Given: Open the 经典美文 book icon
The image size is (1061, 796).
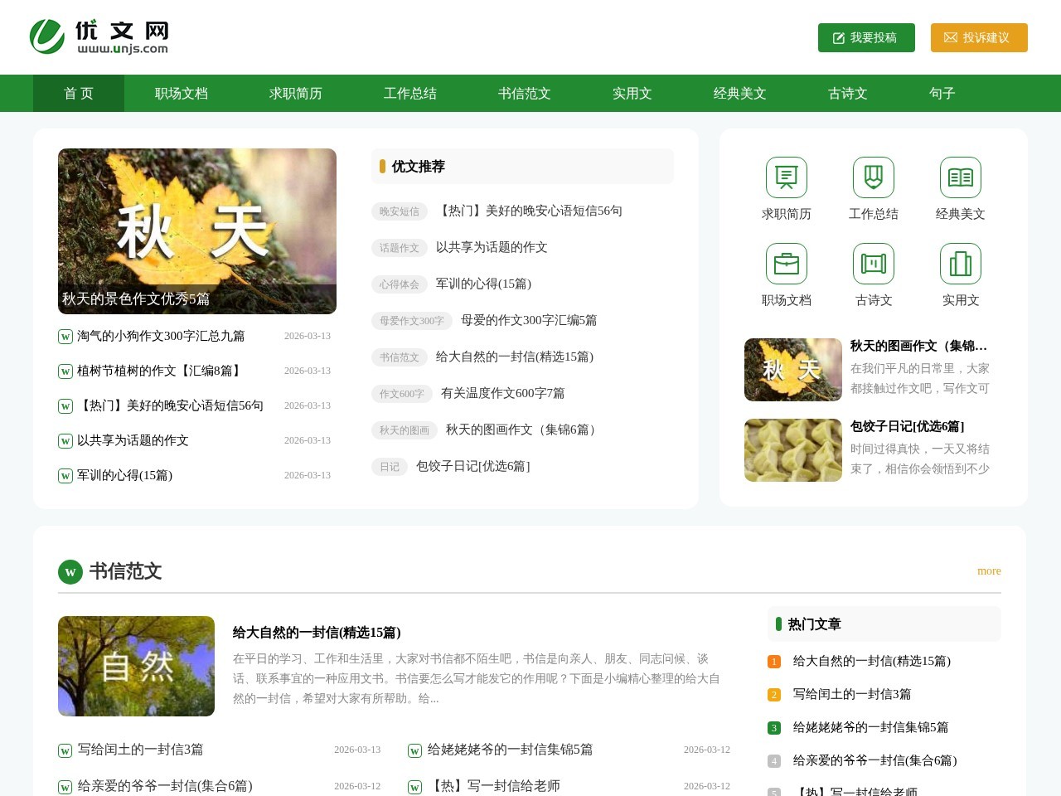Looking at the screenshot, I should coord(960,177).
